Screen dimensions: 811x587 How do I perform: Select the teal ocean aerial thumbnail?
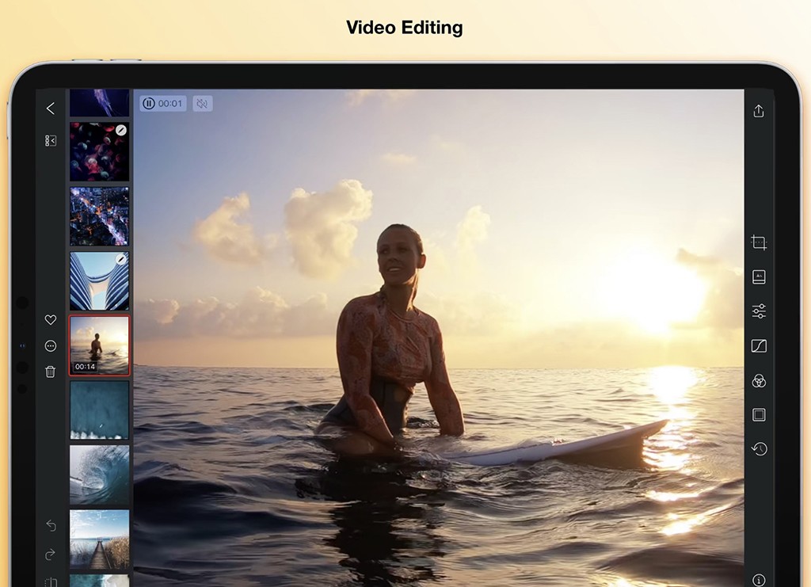[x=99, y=410]
